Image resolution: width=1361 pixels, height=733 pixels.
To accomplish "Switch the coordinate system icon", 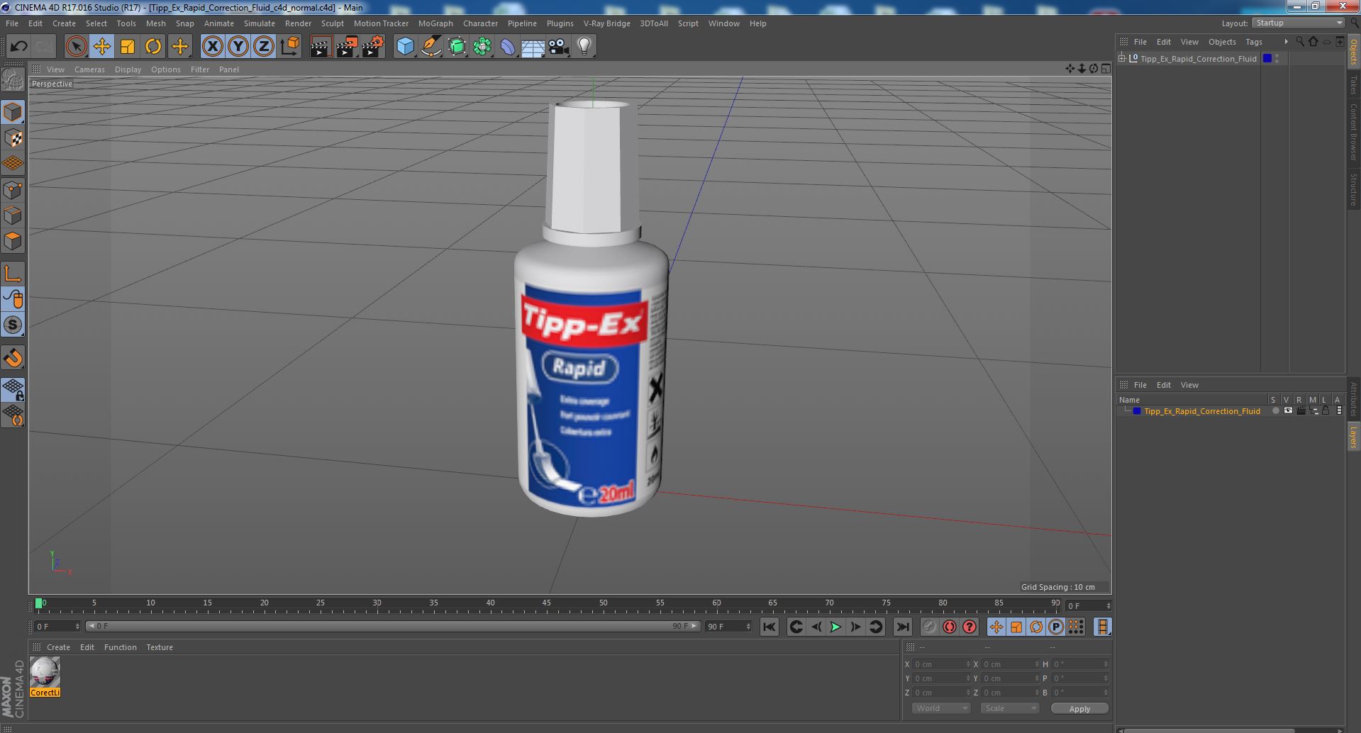I will 290,47.
